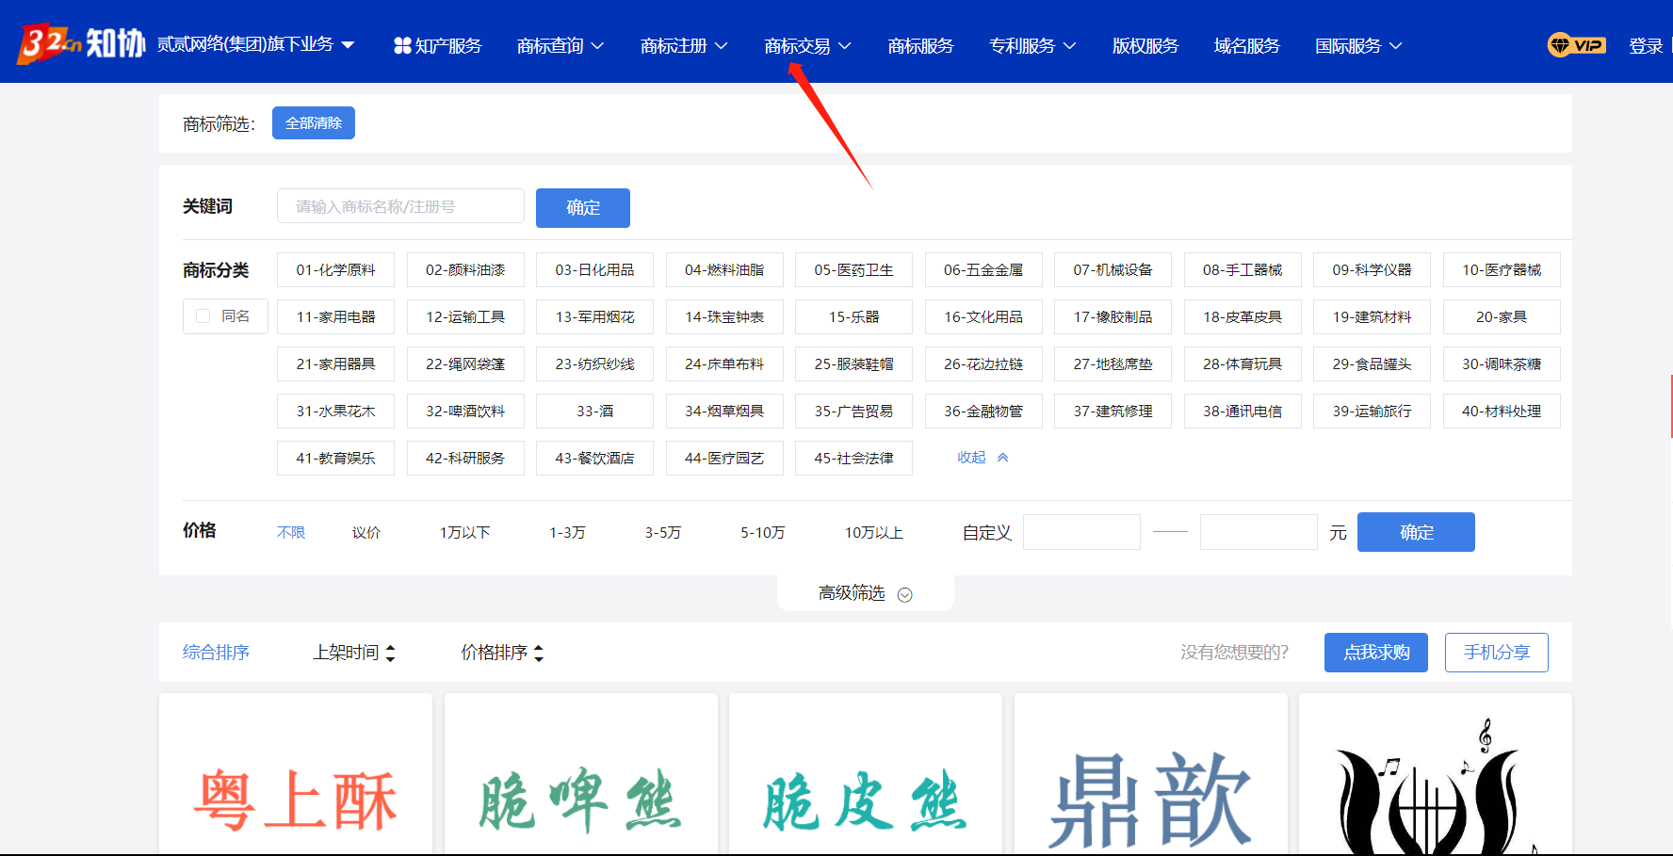Select category 41-教育娱乐

click(x=335, y=458)
